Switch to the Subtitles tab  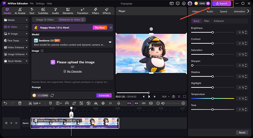click(x=43, y=11)
